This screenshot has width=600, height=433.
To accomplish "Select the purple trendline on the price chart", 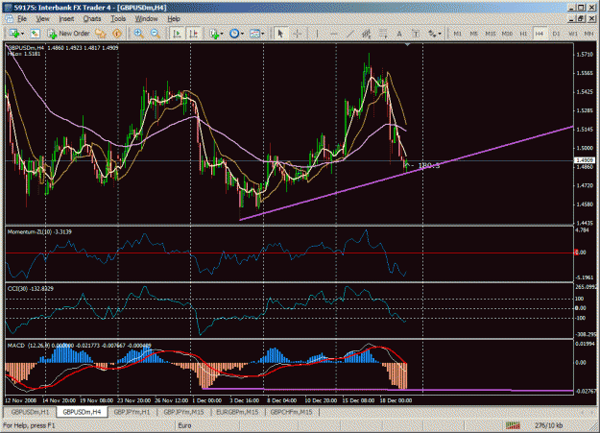I will point(406,174).
